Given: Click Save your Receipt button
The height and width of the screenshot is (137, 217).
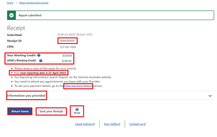Looking at the screenshot, I should (51, 111).
